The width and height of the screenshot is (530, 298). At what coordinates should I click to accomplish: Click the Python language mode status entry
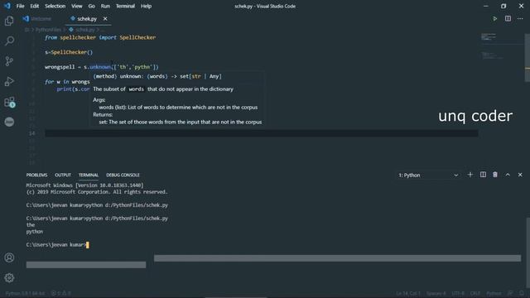(x=494, y=293)
